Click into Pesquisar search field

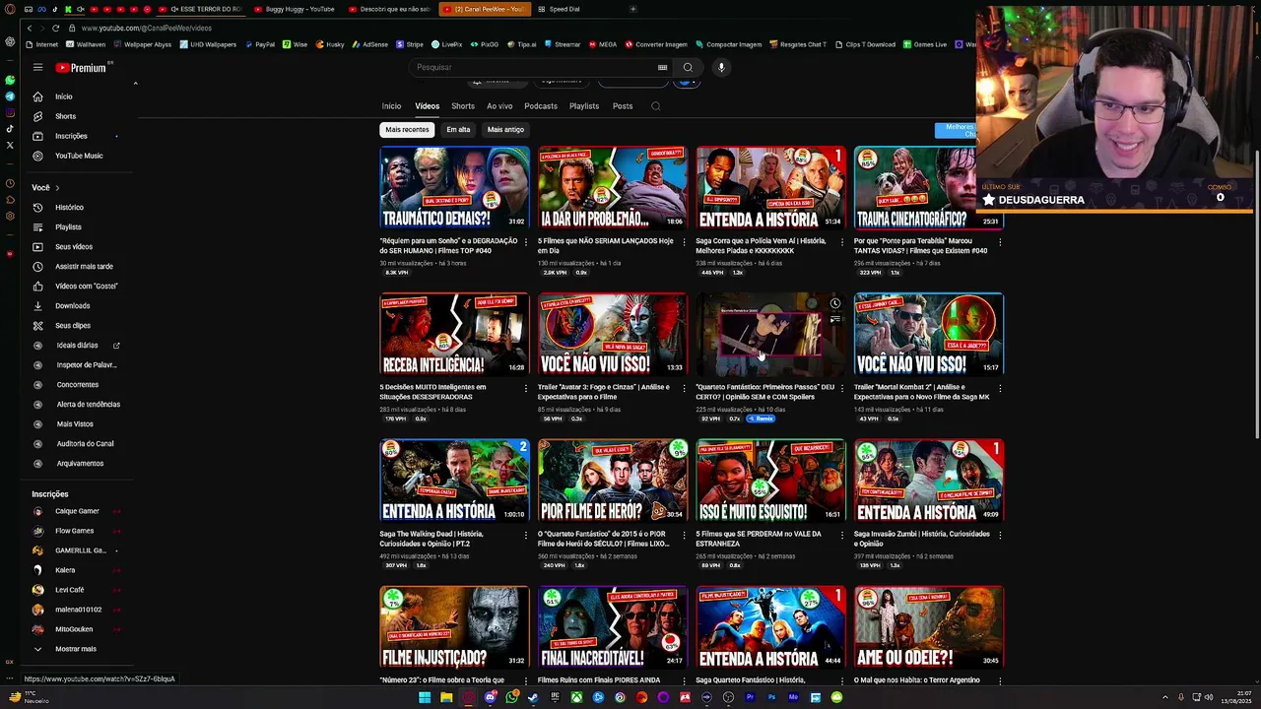(532, 67)
